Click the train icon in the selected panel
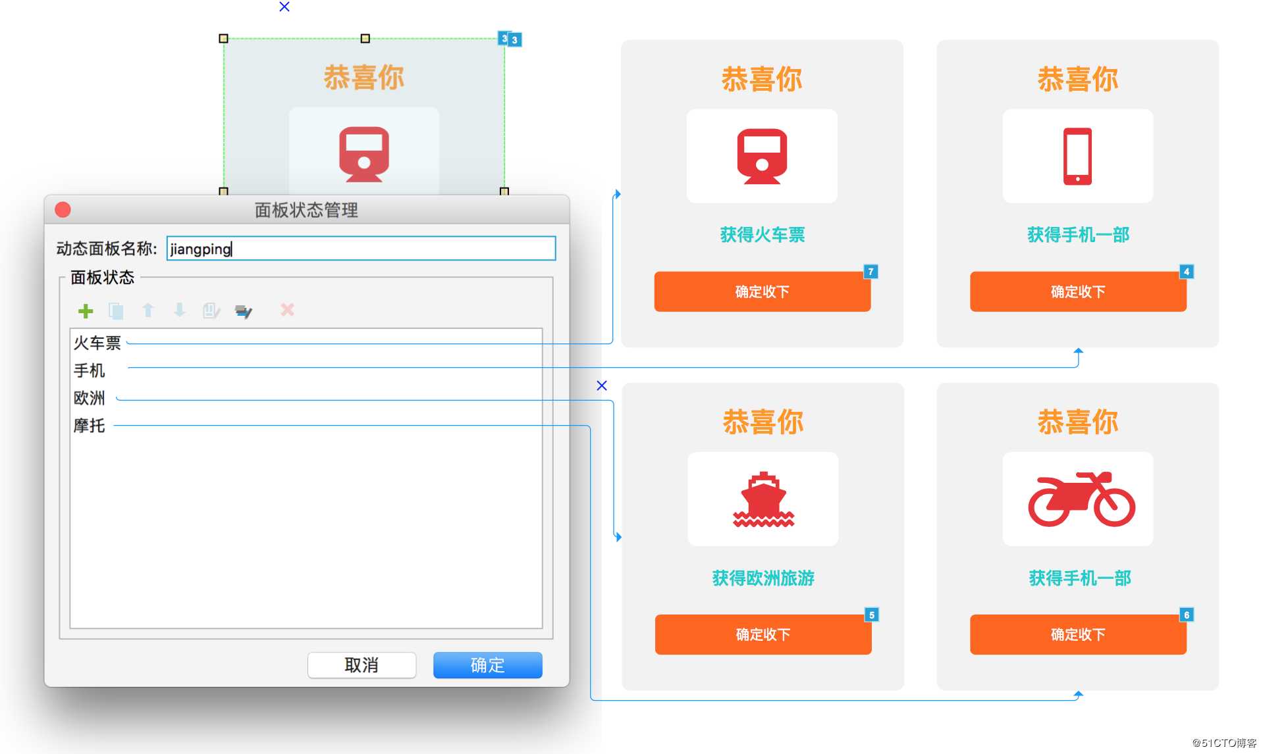Screen dimensions: 1263x754 pos(364,155)
